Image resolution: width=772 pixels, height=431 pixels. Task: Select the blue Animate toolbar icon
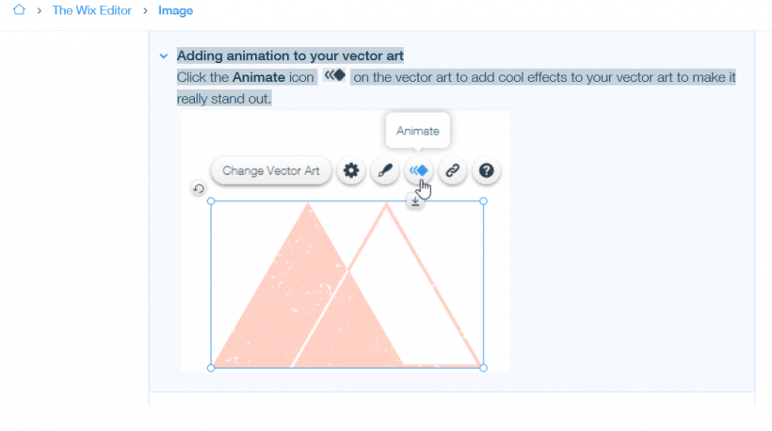tap(419, 170)
